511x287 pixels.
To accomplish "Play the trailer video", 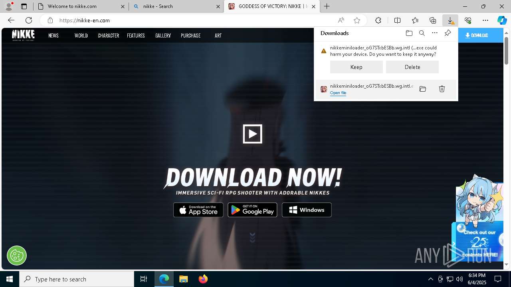I will (x=253, y=134).
